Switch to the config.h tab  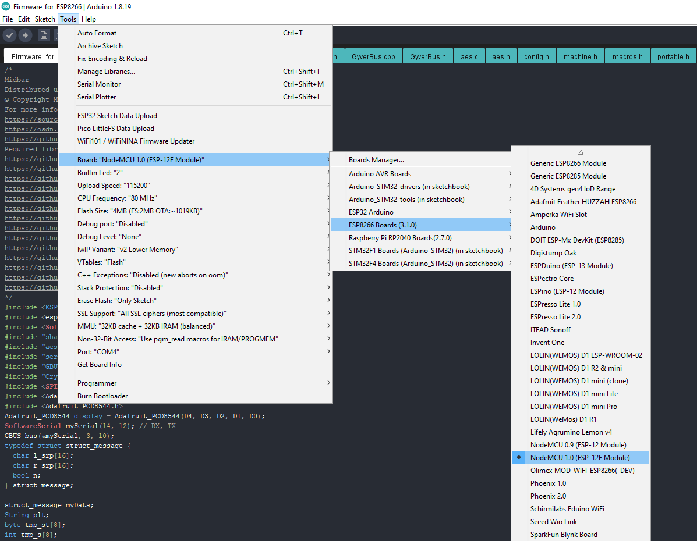coord(536,56)
